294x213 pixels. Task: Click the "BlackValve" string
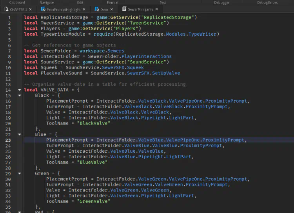tap(93, 123)
